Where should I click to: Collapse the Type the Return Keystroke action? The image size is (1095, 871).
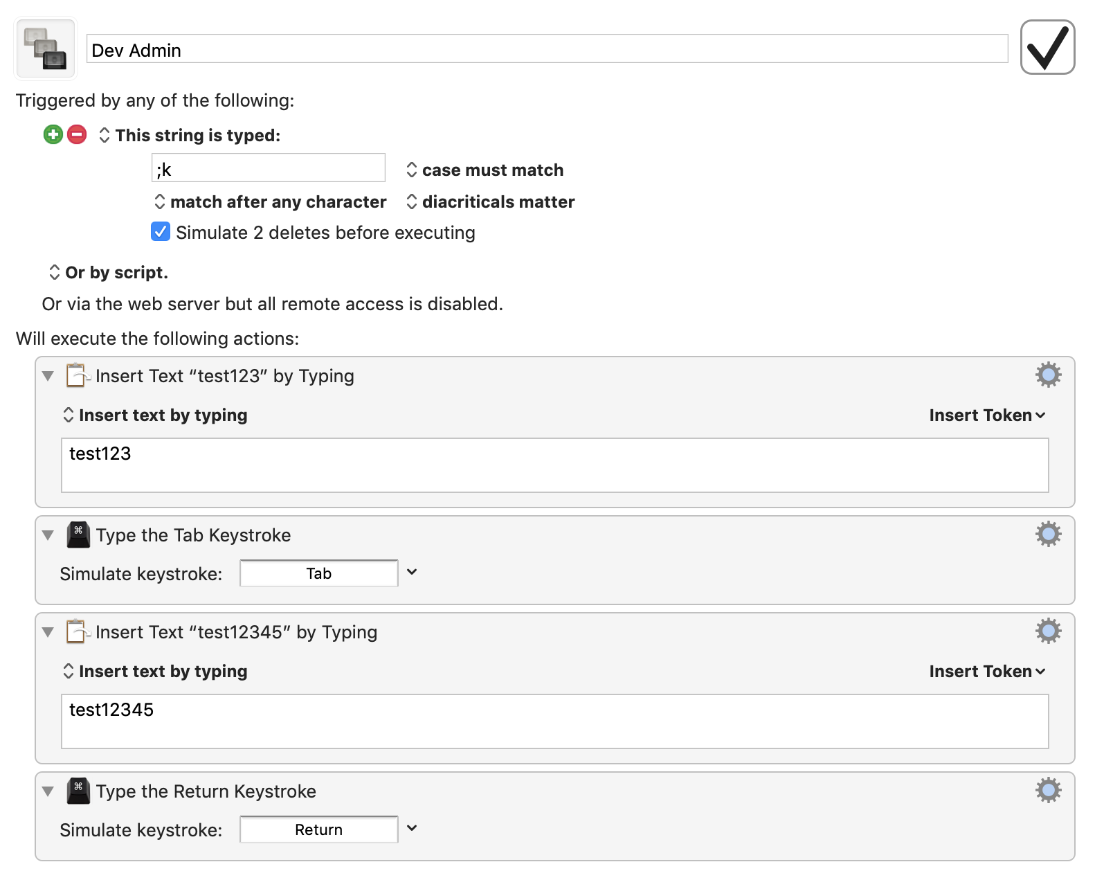point(48,791)
